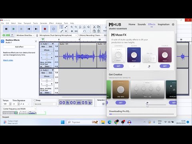Open the Tracks menu
The width and height of the screenshot is (192, 144).
point(36,23)
